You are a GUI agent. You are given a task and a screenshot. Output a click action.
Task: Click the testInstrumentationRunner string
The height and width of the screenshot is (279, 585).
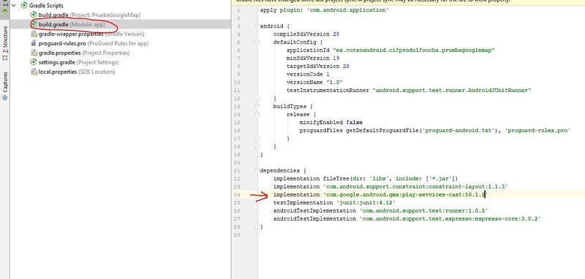coord(452,90)
